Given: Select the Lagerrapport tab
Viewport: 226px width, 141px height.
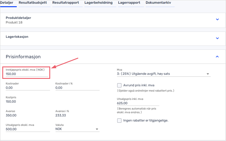Looking at the screenshot, I should point(129,3).
